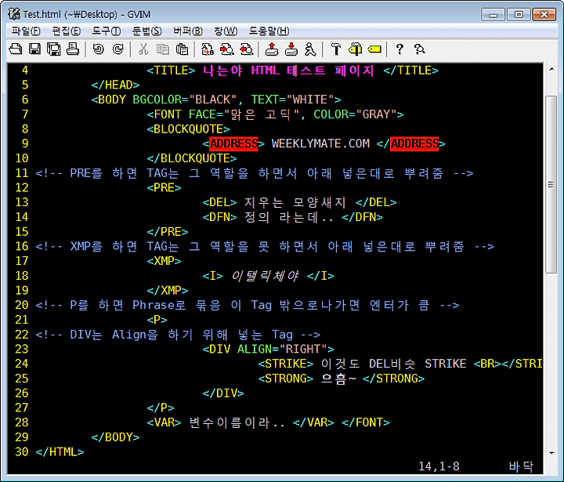Copy selection toolbar icon
The width and height of the screenshot is (564, 482).
(163, 49)
